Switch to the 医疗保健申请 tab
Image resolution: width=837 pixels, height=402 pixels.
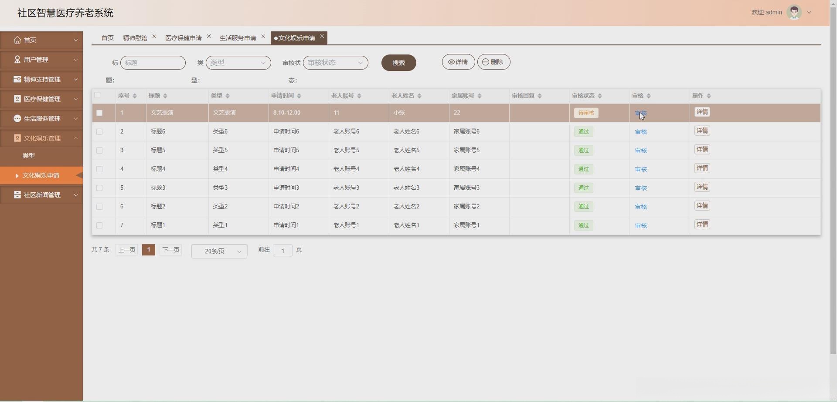[184, 38]
